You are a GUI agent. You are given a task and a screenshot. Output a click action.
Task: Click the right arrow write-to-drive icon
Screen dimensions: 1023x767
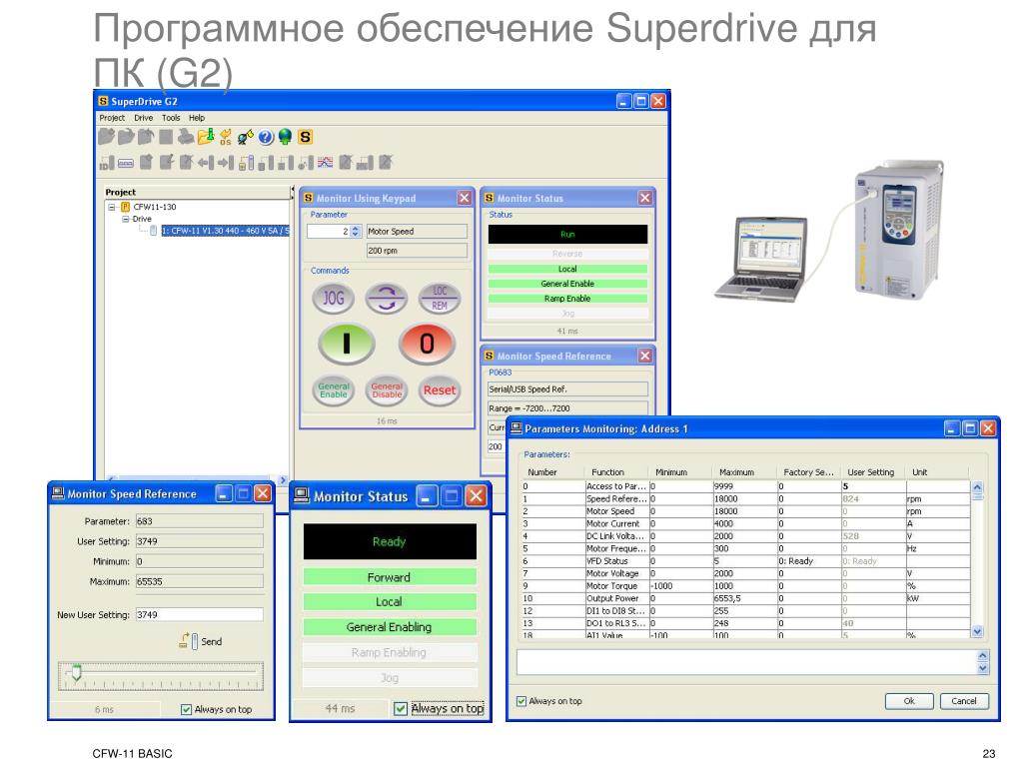point(225,163)
